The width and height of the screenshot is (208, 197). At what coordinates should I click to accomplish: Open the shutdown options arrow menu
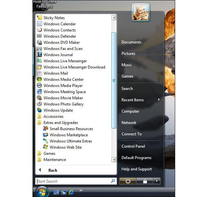click(x=157, y=181)
